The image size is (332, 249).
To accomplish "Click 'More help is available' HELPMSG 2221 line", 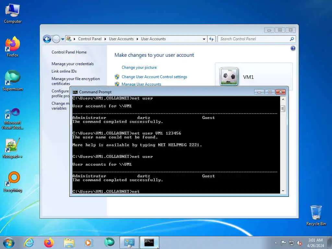I will click(x=137, y=145).
